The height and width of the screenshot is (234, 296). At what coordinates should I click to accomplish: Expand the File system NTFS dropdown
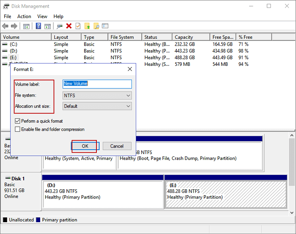click(97, 96)
